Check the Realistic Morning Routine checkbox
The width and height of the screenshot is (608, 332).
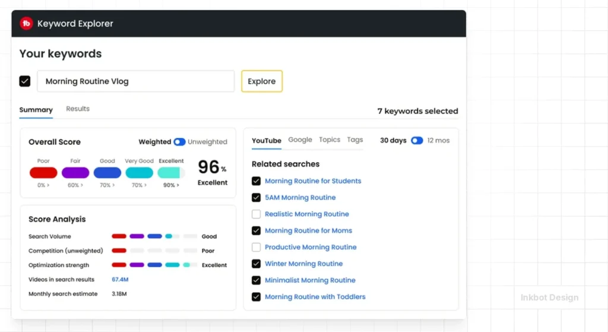point(256,214)
